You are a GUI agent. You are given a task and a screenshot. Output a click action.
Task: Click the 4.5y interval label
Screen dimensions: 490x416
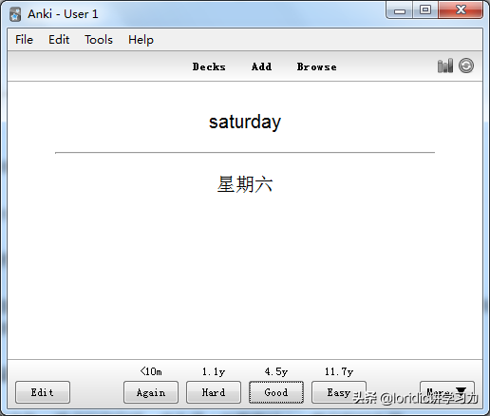pyautogui.click(x=276, y=371)
